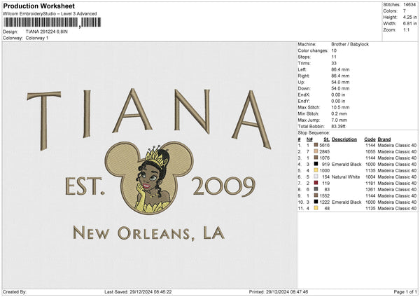Screen dimensions: 420x297
Task: Click the large 'TIANA' embroidered lettering
Action: pyautogui.click(x=149, y=119)
